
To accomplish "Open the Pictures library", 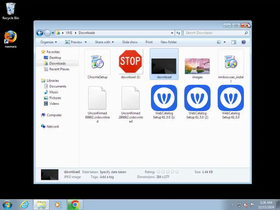I will 55,98.
